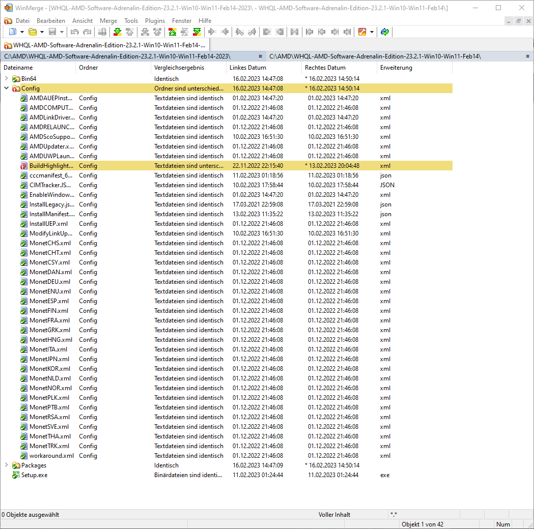Open the Ansicht menu
Image resolution: width=534 pixels, height=529 pixels.
pos(82,21)
